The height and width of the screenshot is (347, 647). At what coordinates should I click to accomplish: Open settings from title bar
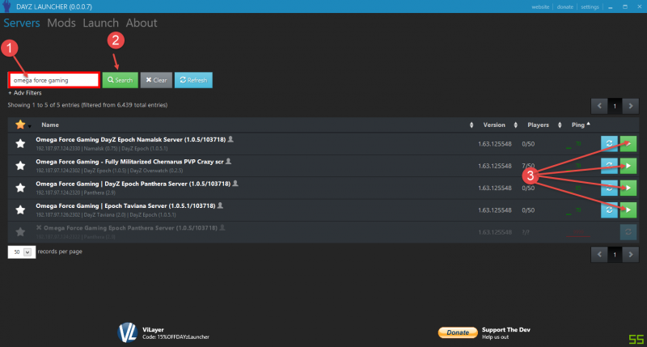pyautogui.click(x=590, y=6)
